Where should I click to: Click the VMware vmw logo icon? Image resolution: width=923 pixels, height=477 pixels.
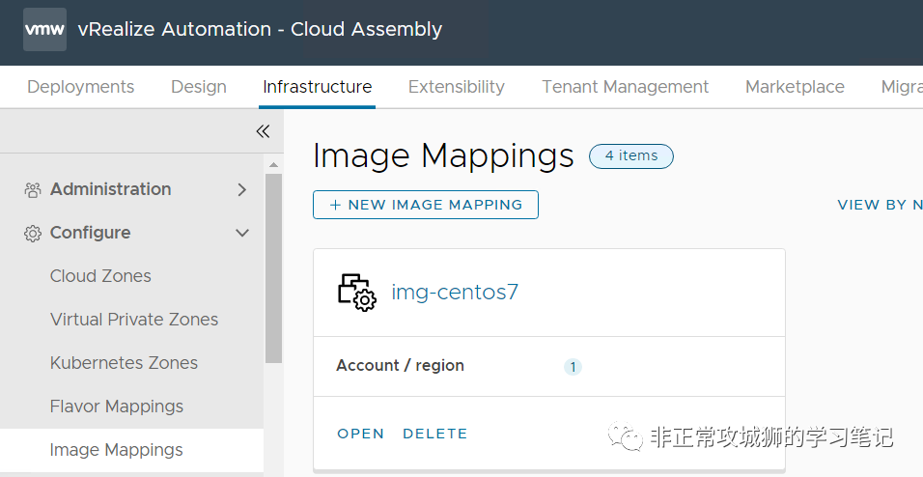tap(44, 30)
